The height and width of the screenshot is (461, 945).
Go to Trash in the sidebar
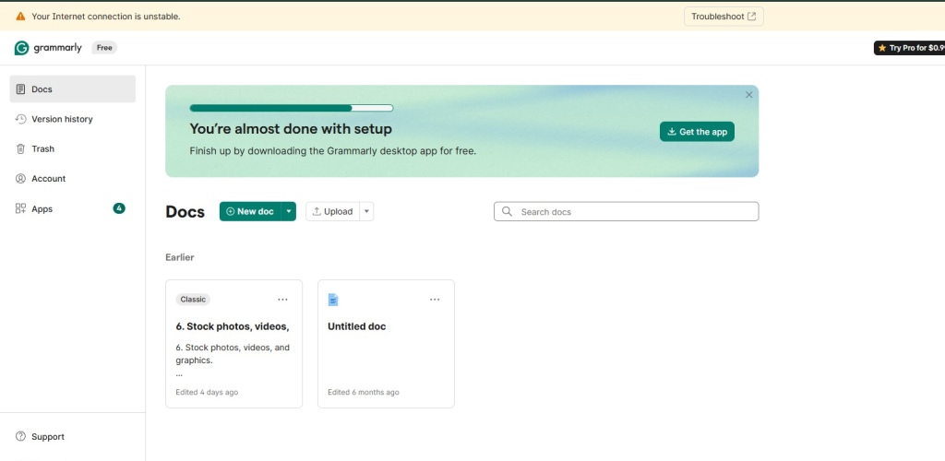(x=72, y=148)
